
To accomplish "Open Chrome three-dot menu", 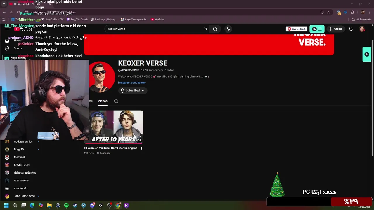I will [x=370, y=12].
